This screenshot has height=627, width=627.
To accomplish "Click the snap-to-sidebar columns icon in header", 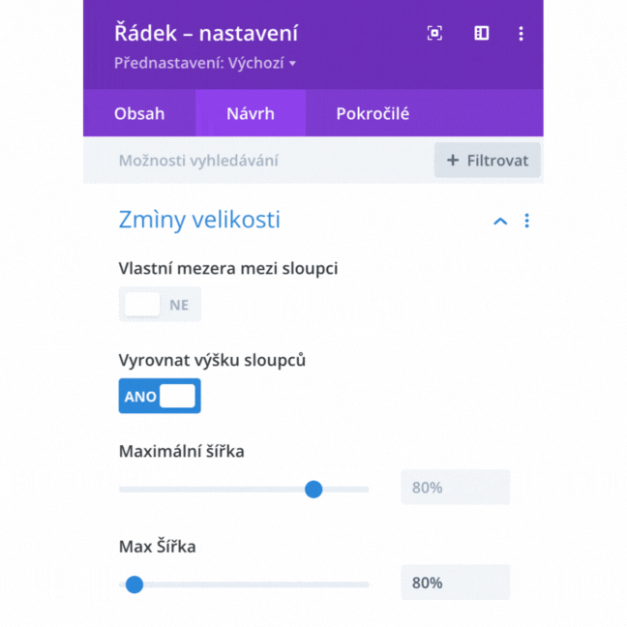I will [481, 34].
